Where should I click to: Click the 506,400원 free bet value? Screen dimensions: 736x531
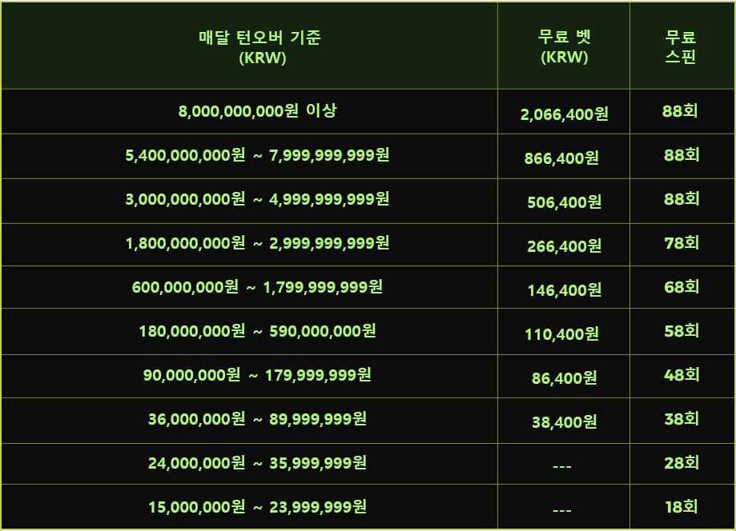point(564,202)
